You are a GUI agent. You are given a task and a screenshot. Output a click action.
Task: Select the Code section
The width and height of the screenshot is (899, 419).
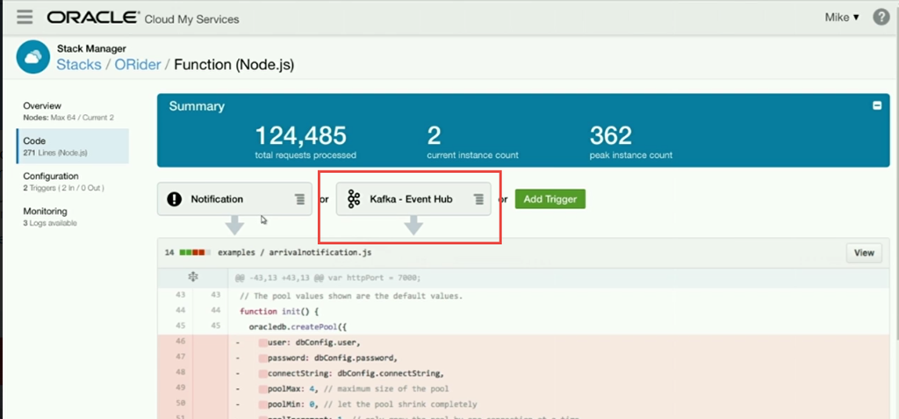click(x=35, y=141)
